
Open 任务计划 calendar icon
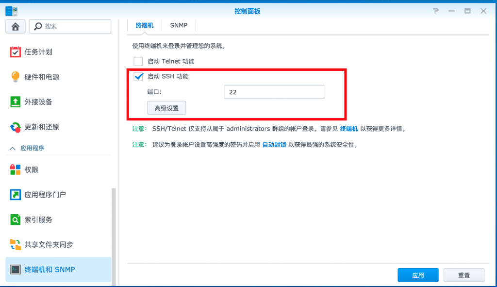[x=16, y=51]
